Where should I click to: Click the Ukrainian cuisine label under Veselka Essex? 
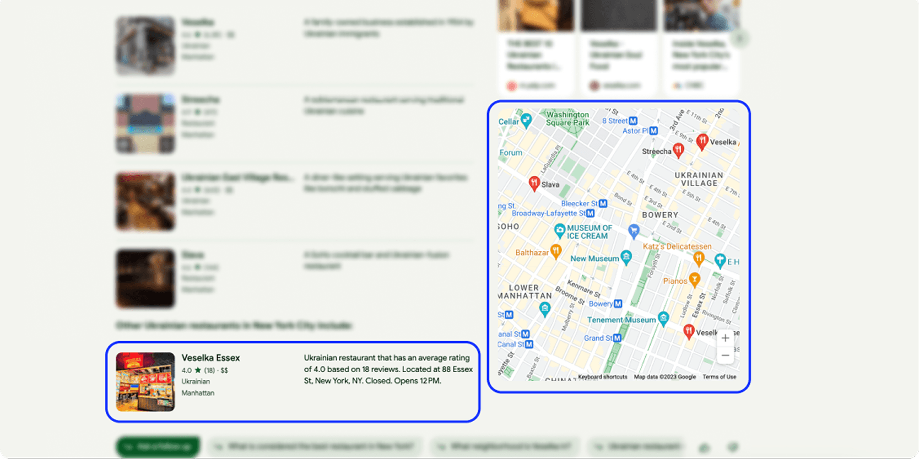click(x=196, y=381)
